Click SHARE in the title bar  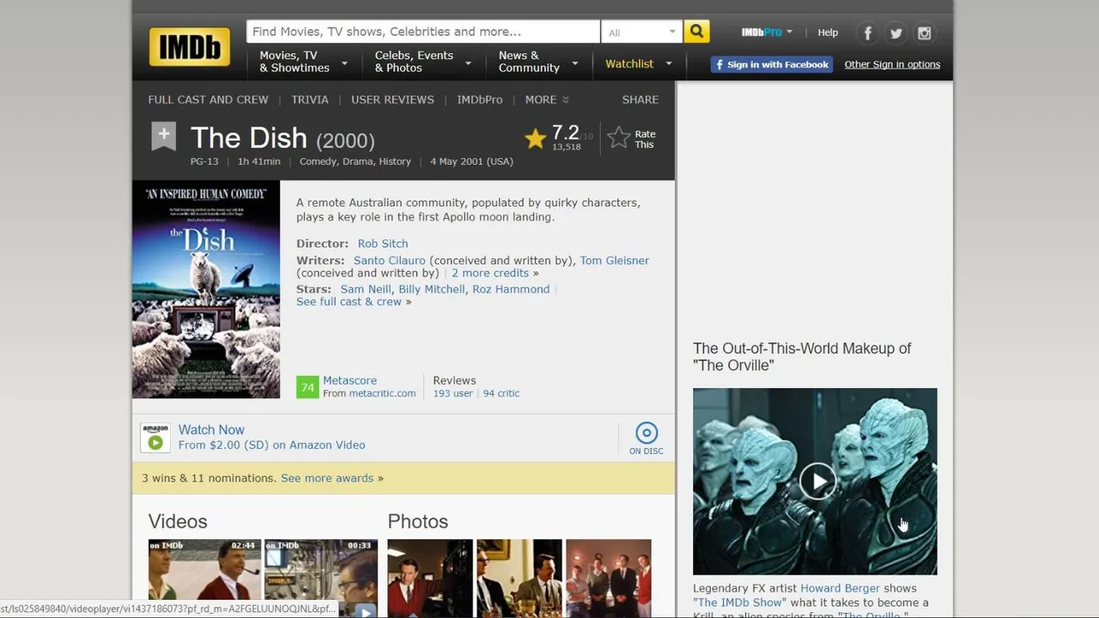click(x=641, y=100)
